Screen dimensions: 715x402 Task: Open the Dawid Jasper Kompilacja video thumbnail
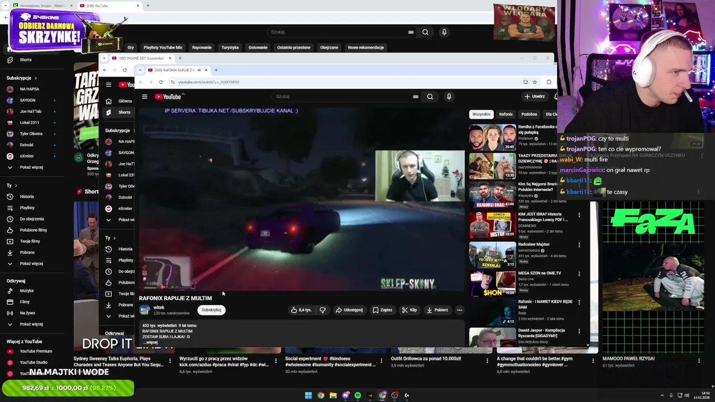[x=492, y=337]
